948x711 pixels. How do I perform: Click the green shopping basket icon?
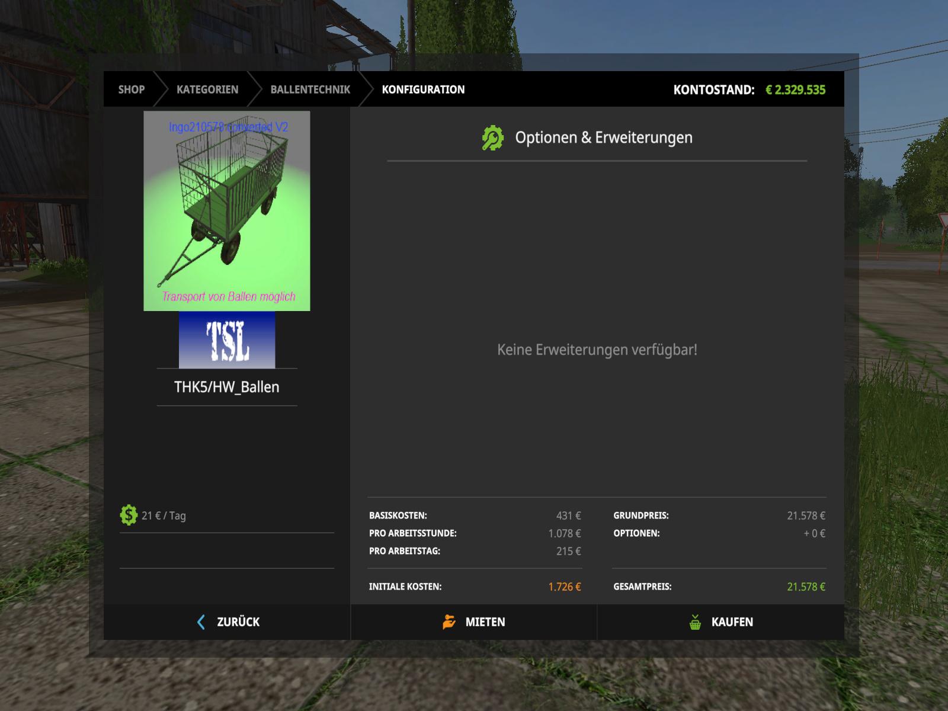[x=695, y=622]
